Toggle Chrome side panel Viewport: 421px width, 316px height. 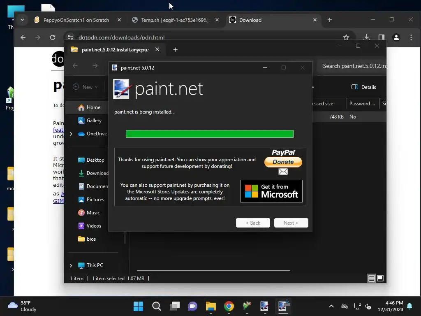coord(381,37)
